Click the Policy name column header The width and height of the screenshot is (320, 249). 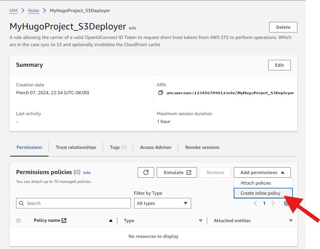coord(47,220)
